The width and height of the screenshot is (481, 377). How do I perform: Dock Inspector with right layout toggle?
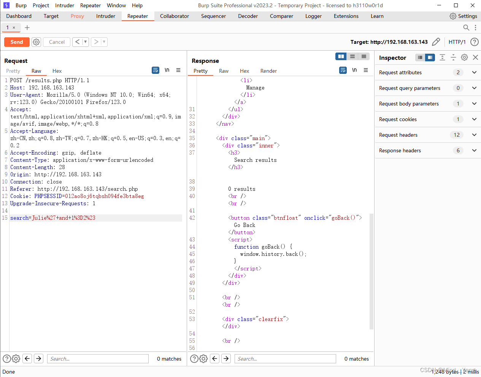point(430,58)
